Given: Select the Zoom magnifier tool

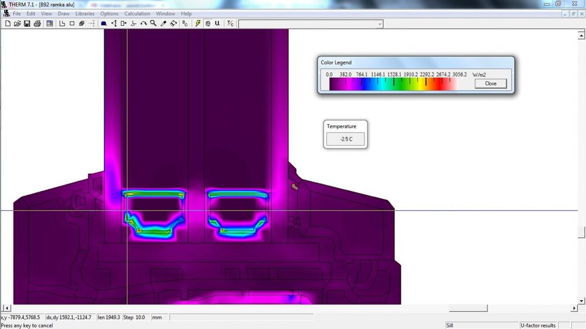Looking at the screenshot, I should tap(153, 24).
